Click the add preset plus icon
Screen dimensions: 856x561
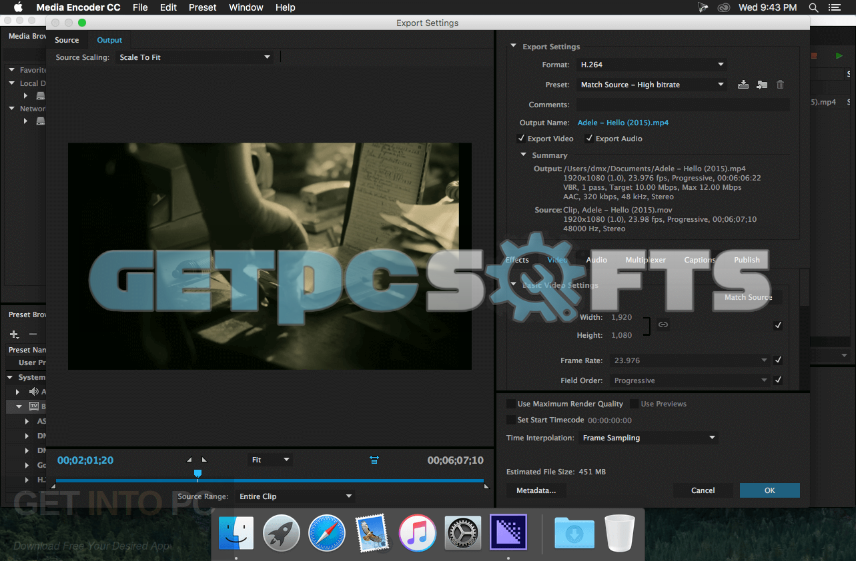(x=14, y=334)
